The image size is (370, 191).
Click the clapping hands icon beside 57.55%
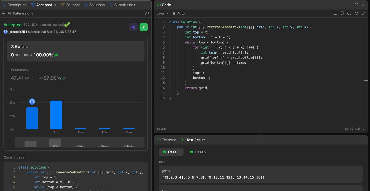[64, 78]
